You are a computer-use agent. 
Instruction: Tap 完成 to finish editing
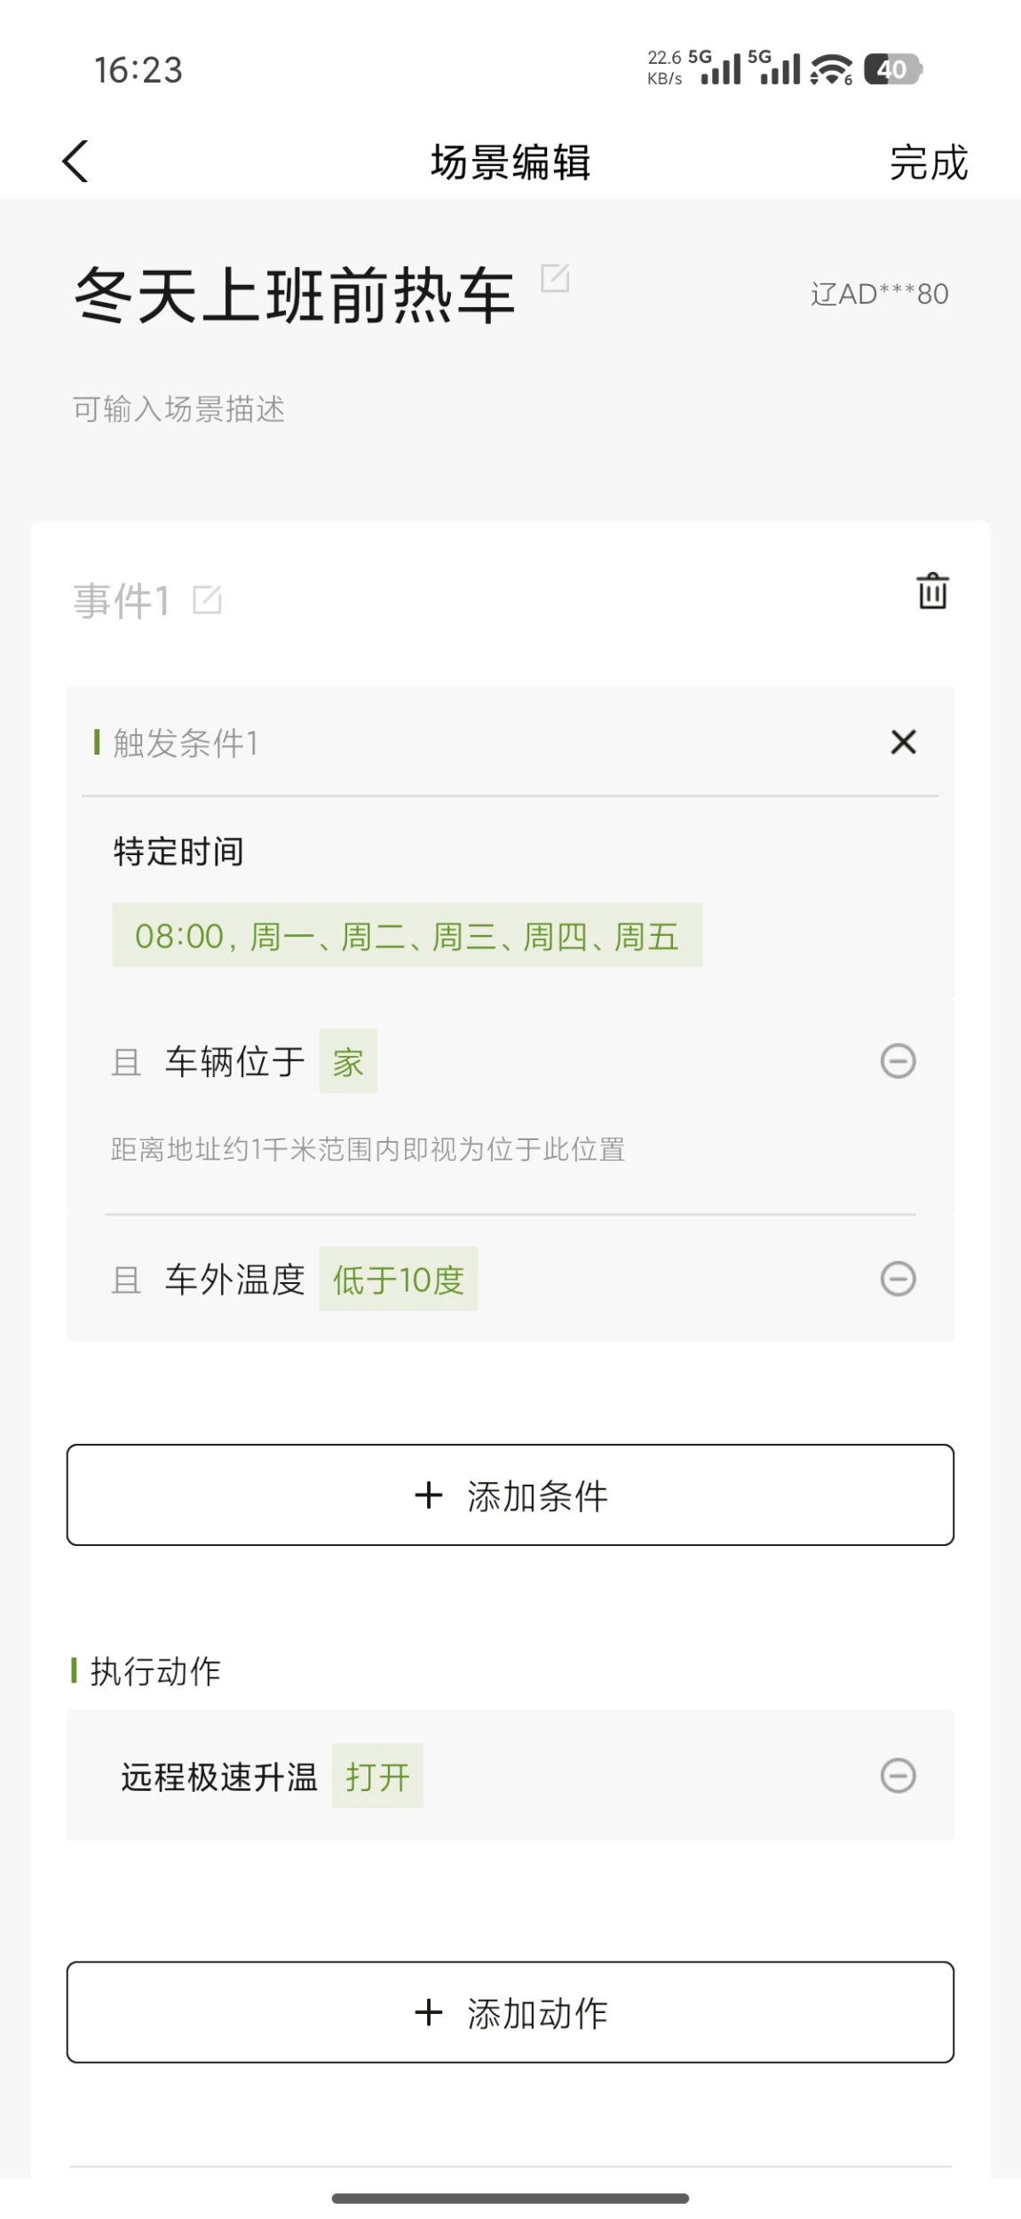(928, 162)
